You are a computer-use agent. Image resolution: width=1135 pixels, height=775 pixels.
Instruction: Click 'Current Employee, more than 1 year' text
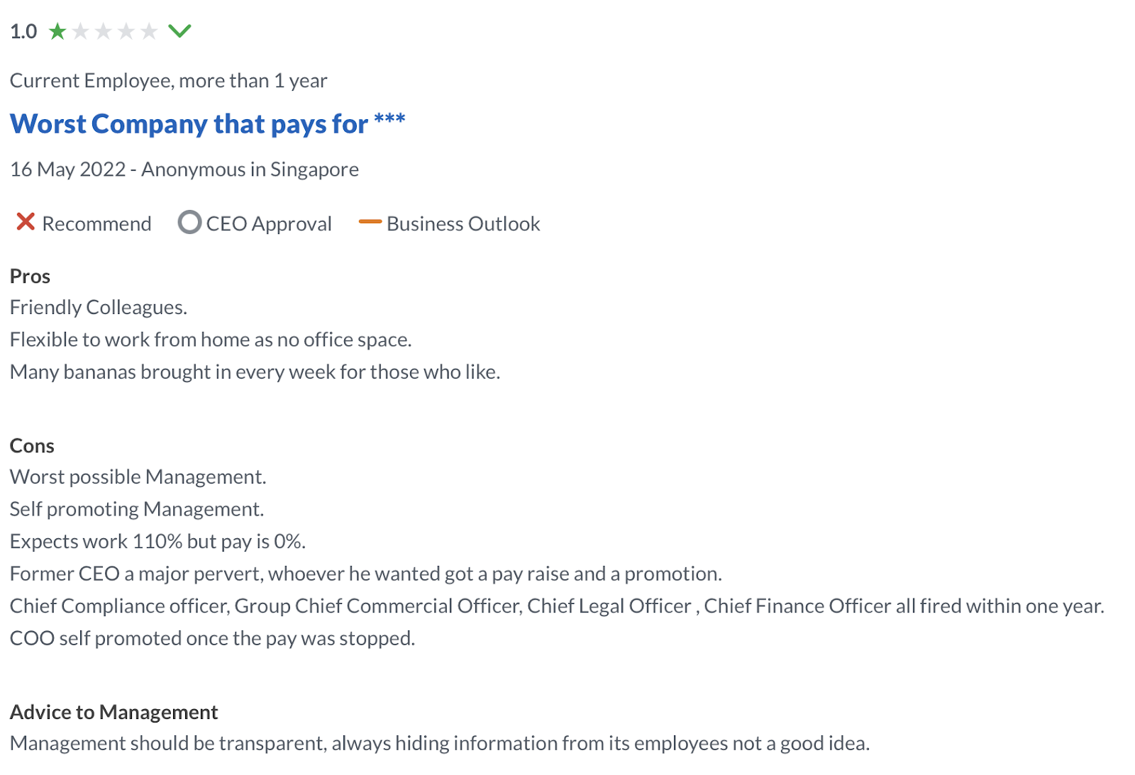tap(168, 81)
